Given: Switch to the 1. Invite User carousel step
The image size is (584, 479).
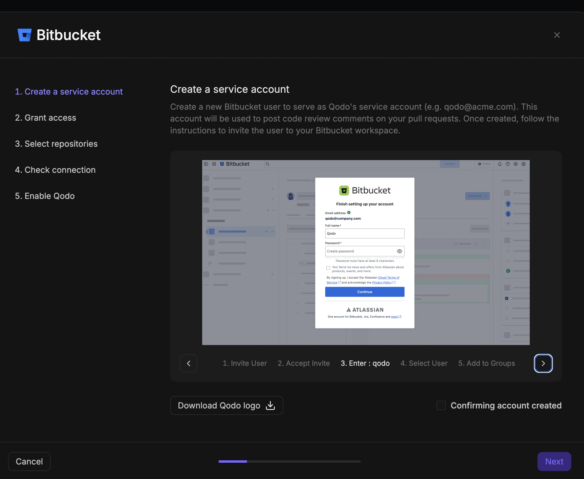Looking at the screenshot, I should point(245,363).
